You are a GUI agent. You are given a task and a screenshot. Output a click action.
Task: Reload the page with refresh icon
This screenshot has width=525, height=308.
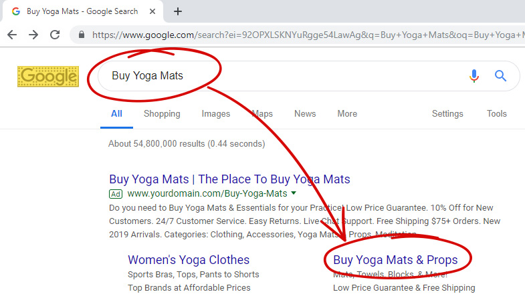55,35
